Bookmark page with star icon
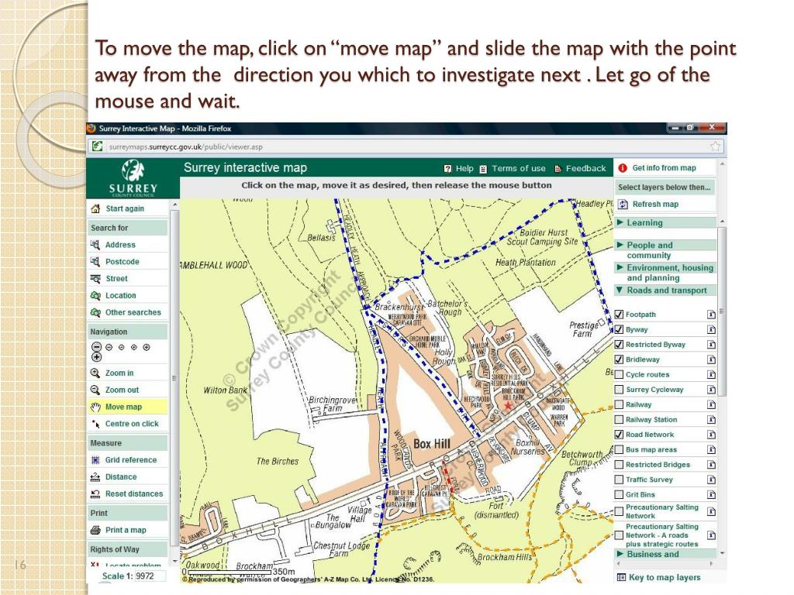Screen dimensions: 794x595 click(x=715, y=146)
